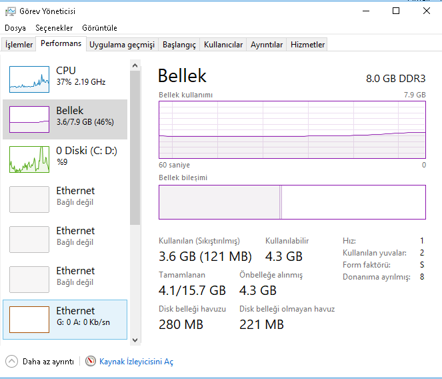Select the Bellek memory graph thumbnail
Image resolution: width=442 pixels, height=379 pixels.
coord(29,119)
